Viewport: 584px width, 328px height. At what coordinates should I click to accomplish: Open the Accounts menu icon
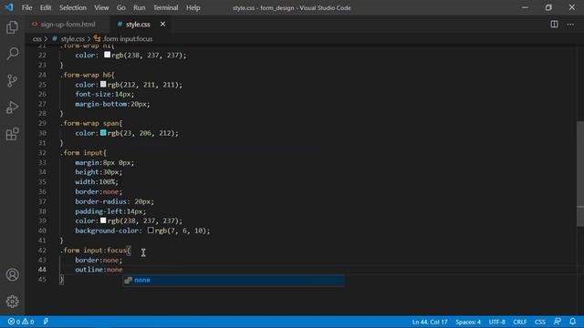coord(12,275)
